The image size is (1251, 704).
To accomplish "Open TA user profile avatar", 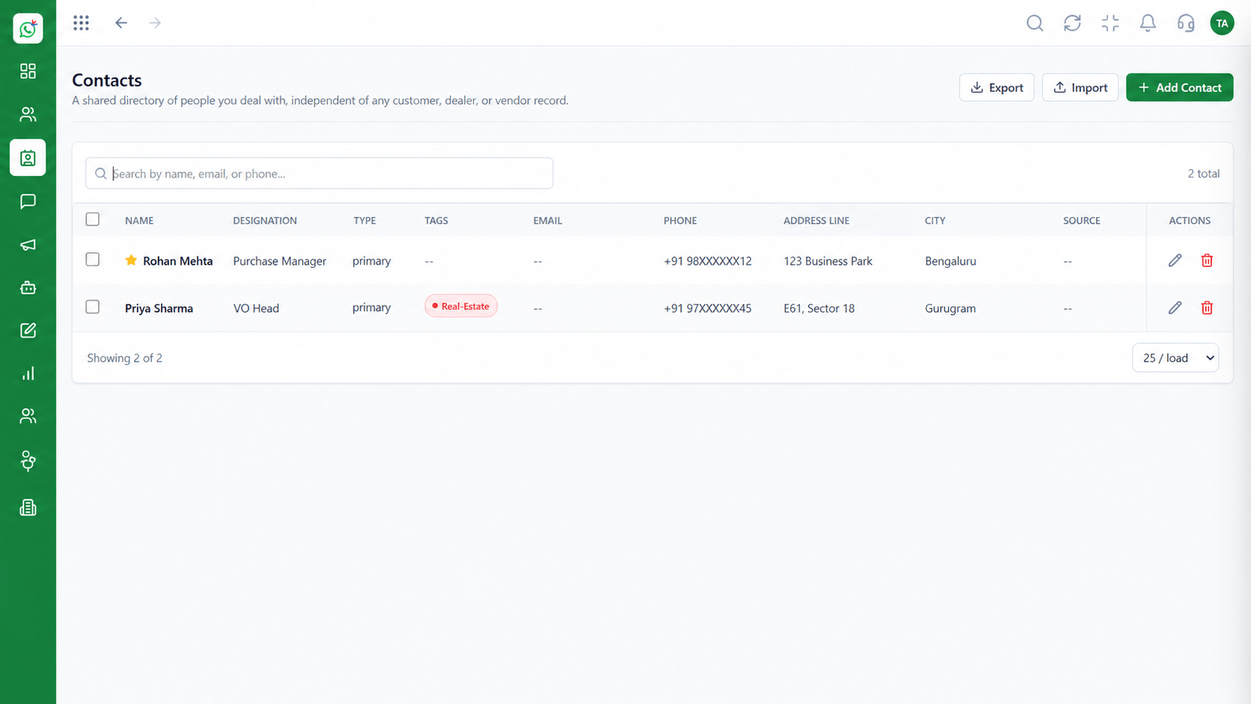I will pyautogui.click(x=1222, y=23).
